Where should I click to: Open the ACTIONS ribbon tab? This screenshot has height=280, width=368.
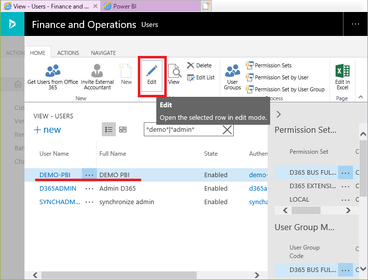[68, 53]
